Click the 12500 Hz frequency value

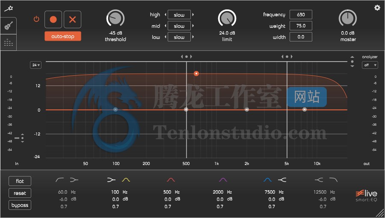point(320,192)
